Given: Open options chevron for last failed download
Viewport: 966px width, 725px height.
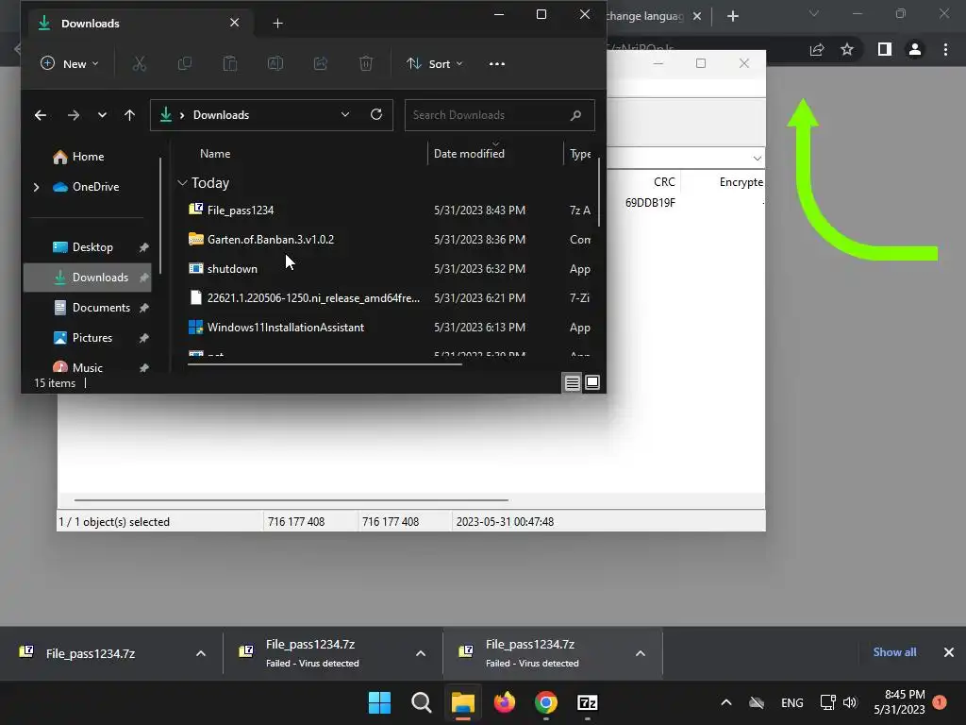Looking at the screenshot, I should pyautogui.click(x=641, y=653).
